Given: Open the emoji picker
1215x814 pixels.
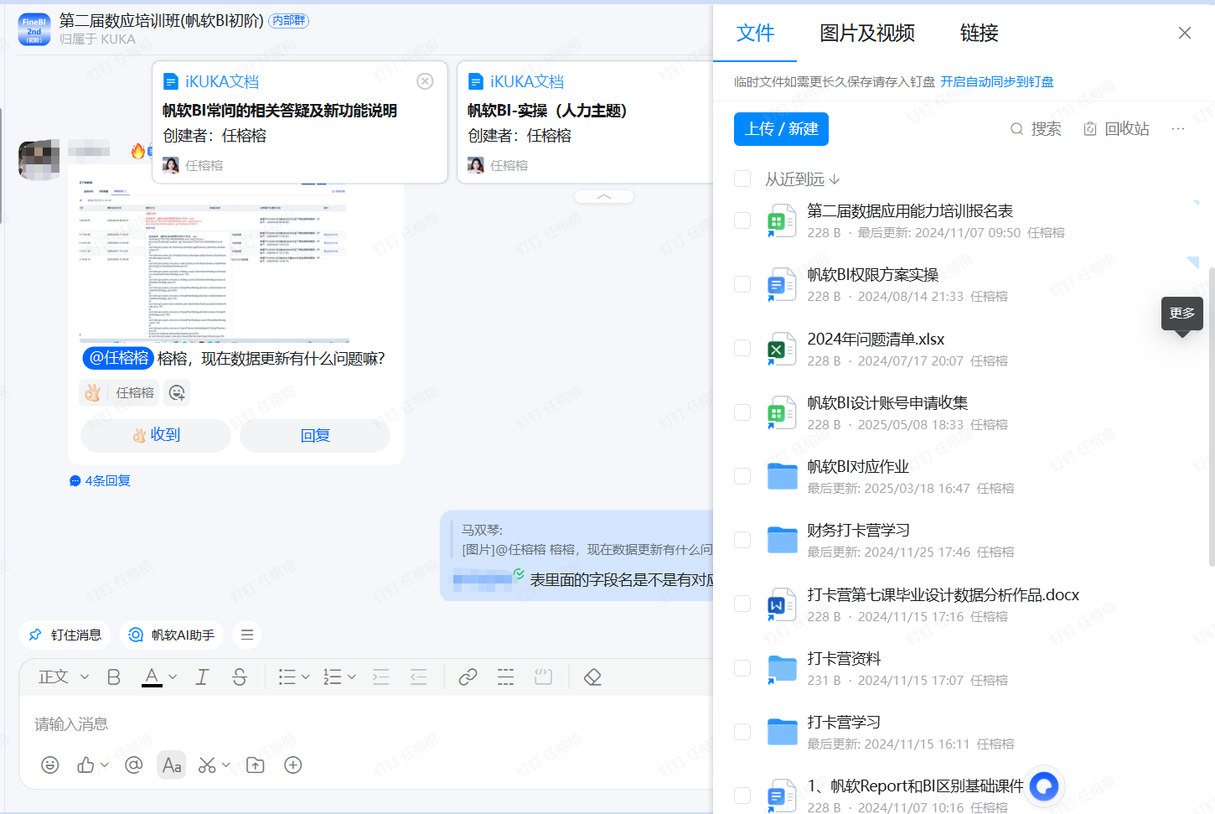Looking at the screenshot, I should click(x=50, y=765).
